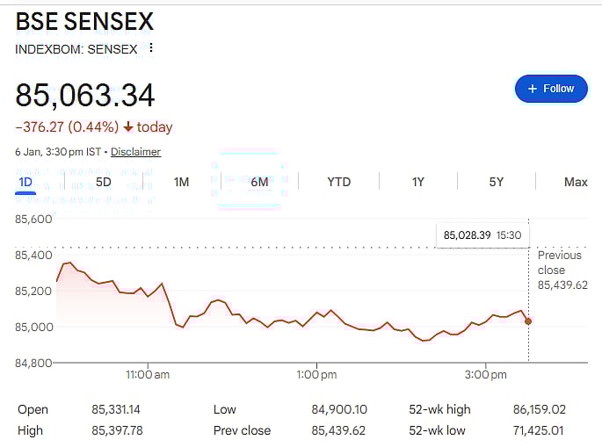
Task: View the 1Y chart range
Action: (x=418, y=182)
